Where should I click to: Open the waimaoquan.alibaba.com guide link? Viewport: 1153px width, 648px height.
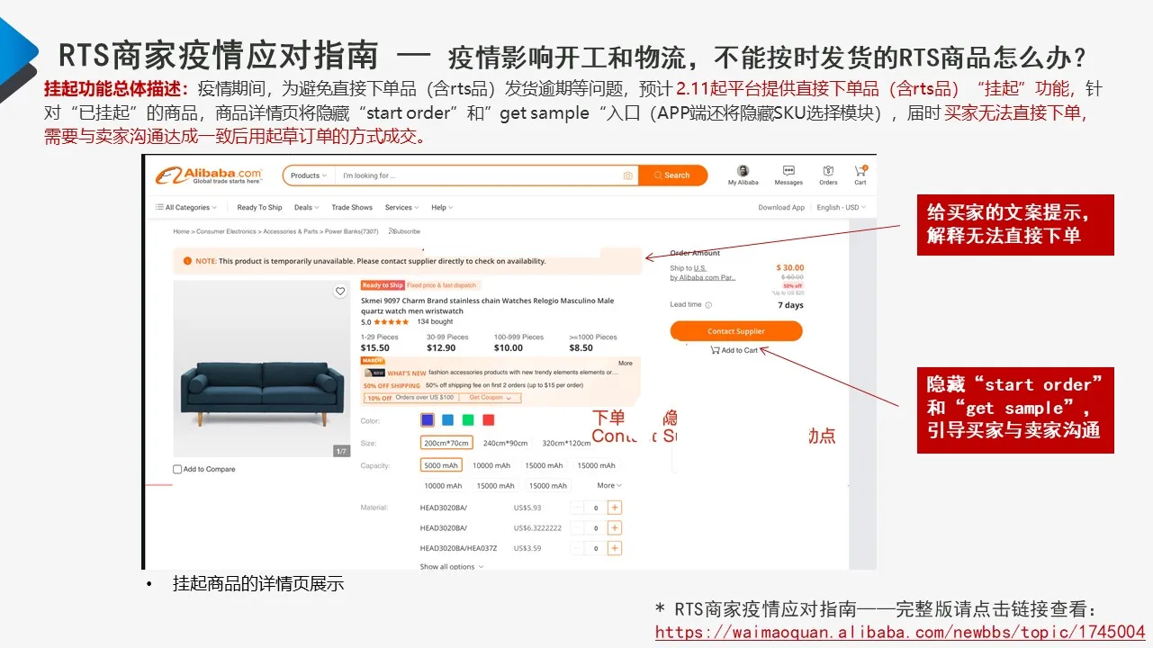point(900,632)
